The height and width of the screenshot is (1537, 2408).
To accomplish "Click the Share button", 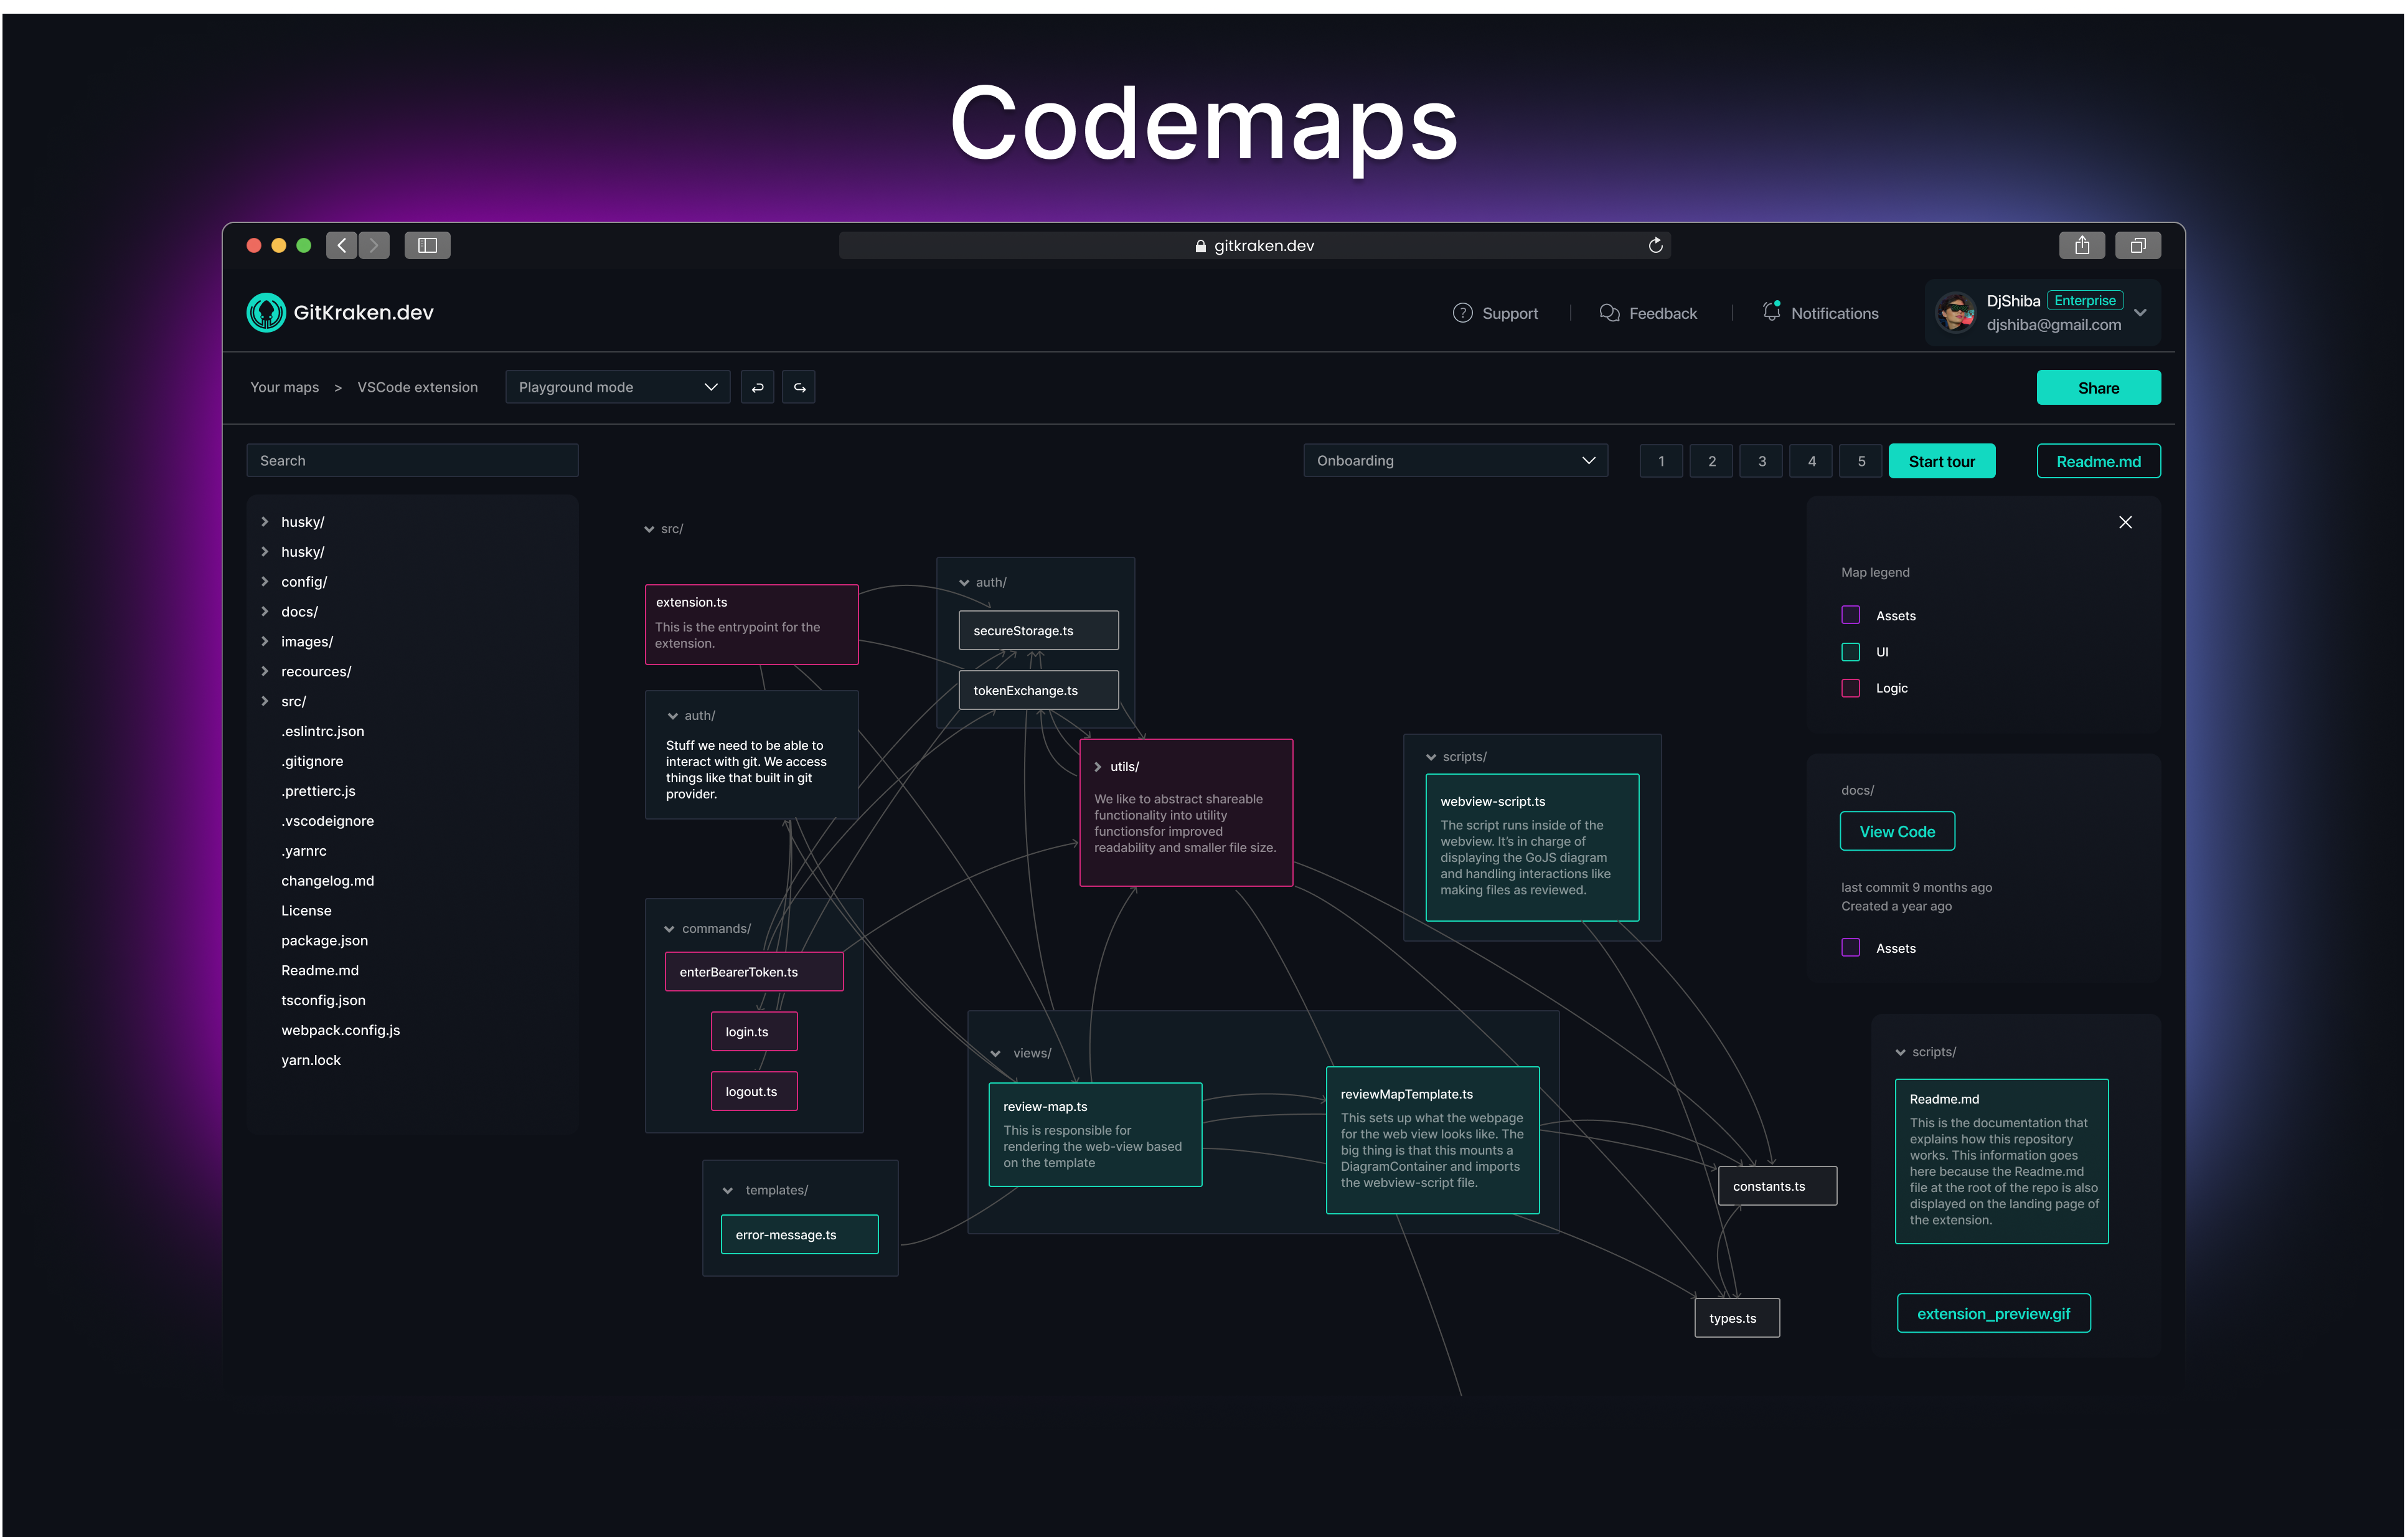I will tap(2098, 387).
